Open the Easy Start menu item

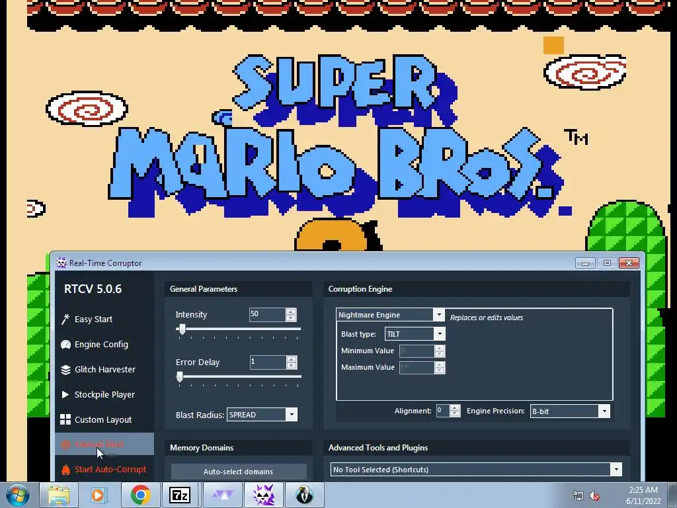(104, 319)
